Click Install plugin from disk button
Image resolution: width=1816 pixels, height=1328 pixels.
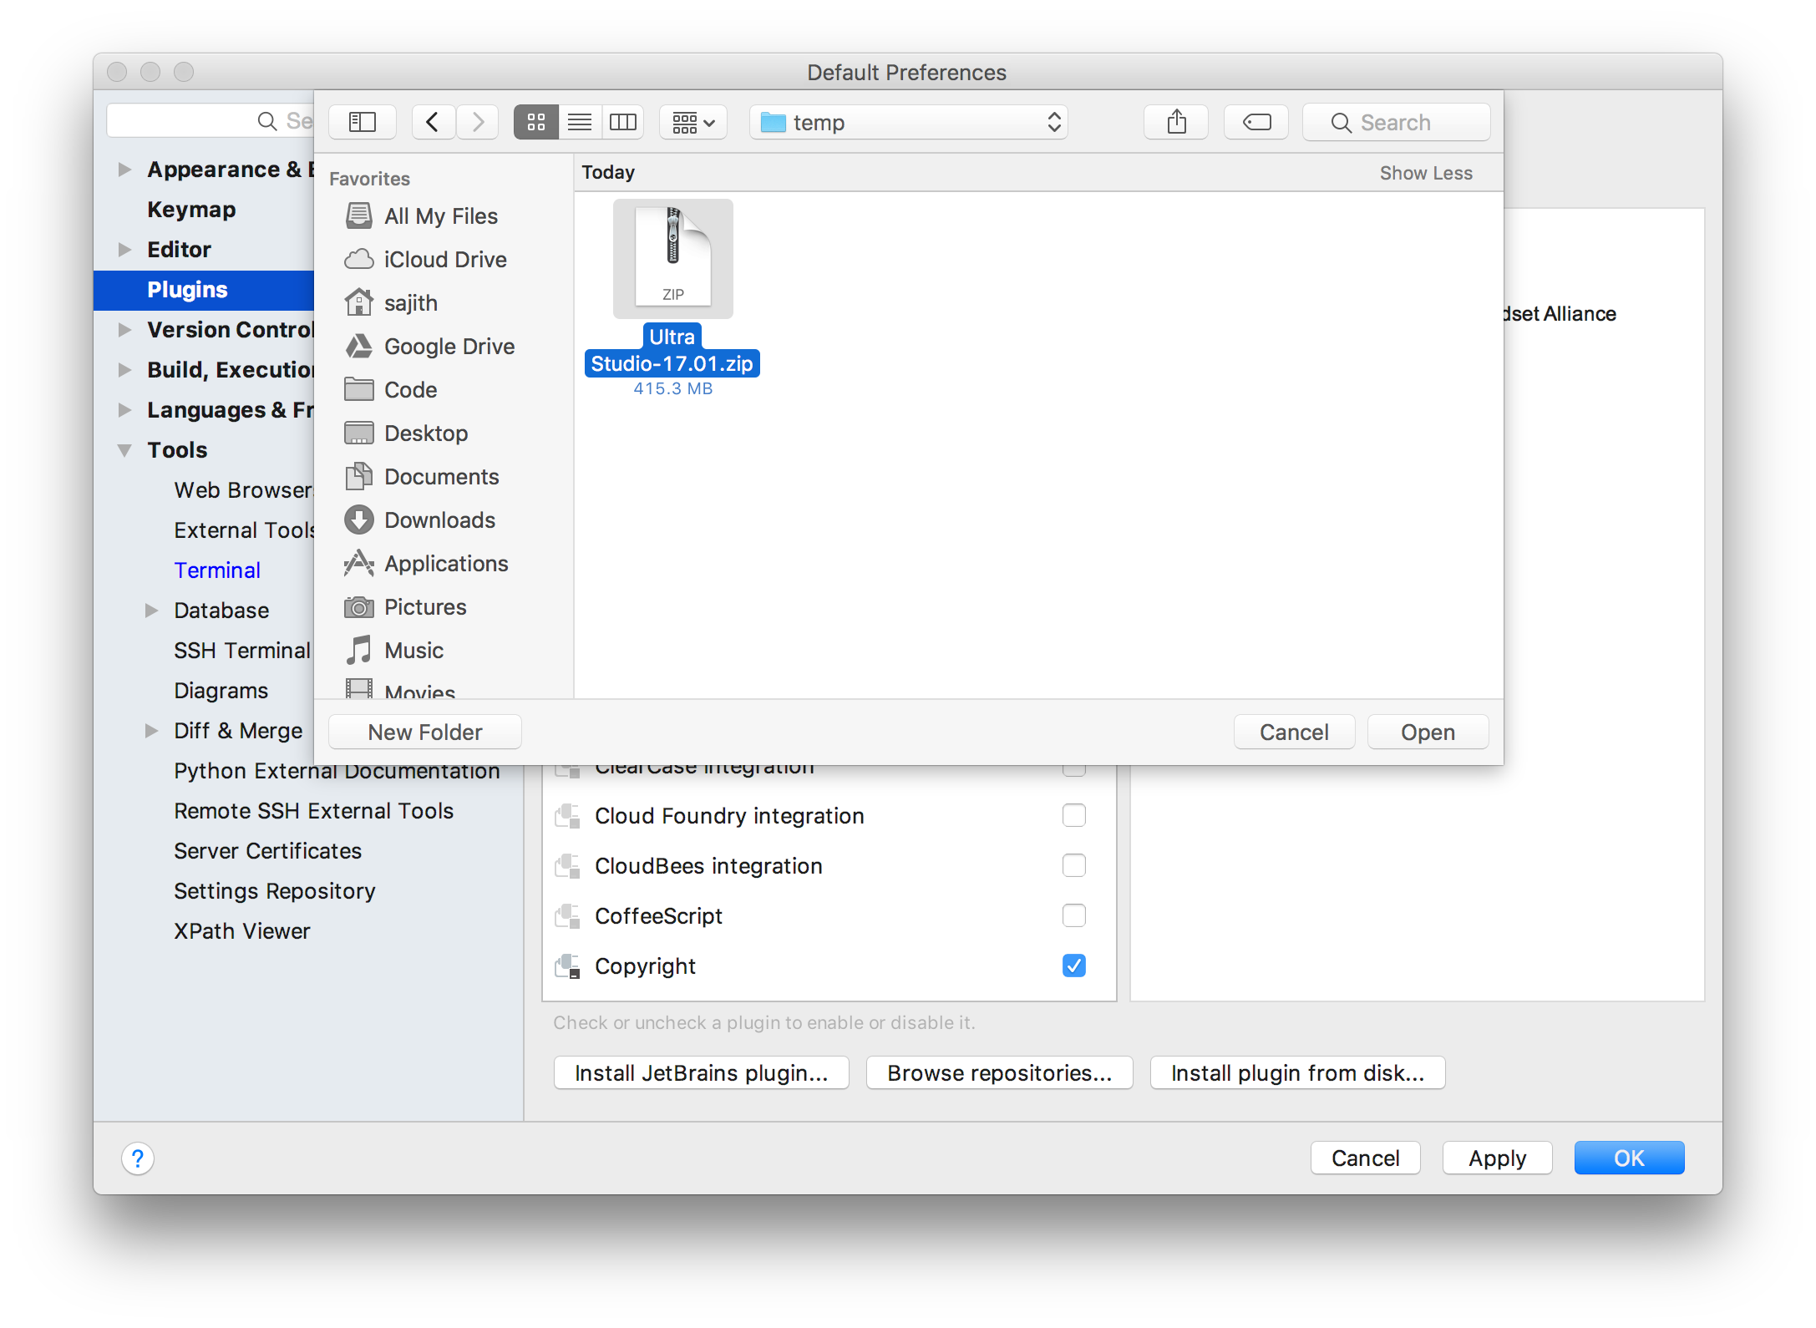point(1297,1072)
